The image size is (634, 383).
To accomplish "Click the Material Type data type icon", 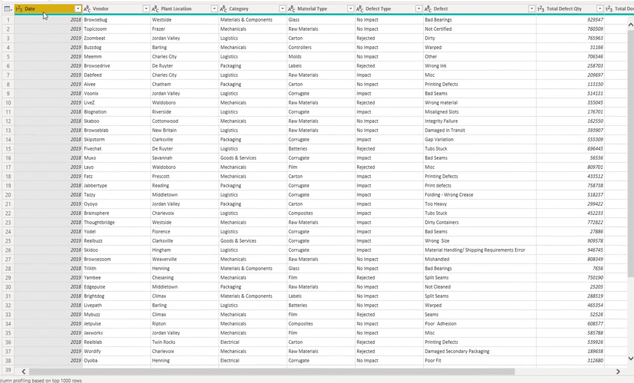I will (291, 9).
